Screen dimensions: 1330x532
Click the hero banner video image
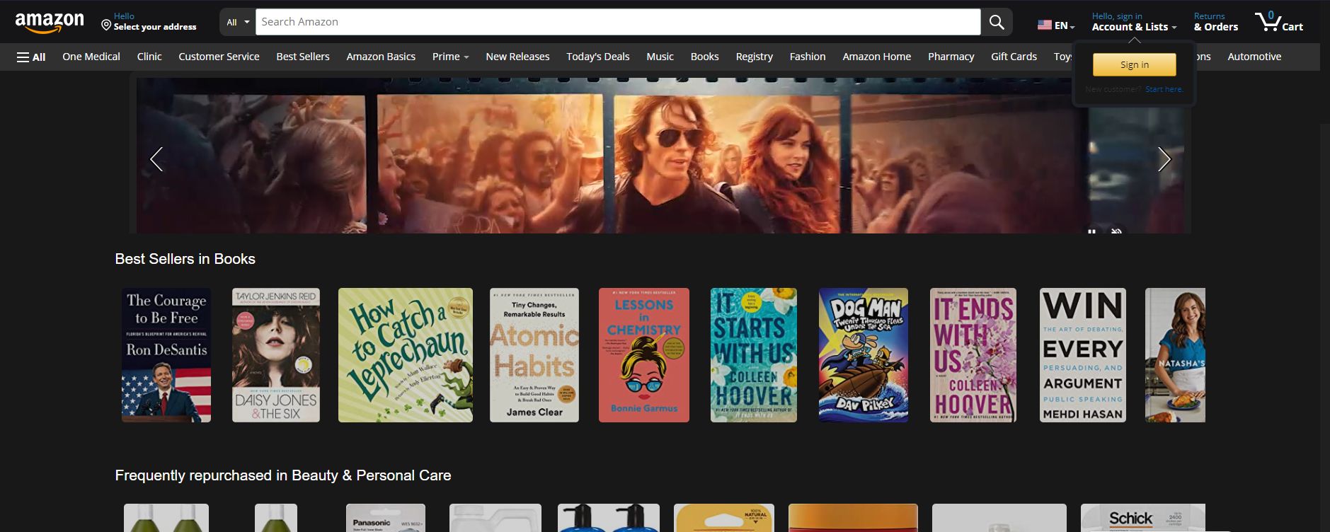pyautogui.click(x=660, y=156)
